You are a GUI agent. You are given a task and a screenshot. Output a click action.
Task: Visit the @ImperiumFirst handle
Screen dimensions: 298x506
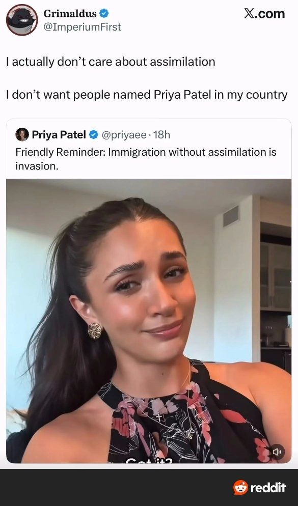point(83,27)
